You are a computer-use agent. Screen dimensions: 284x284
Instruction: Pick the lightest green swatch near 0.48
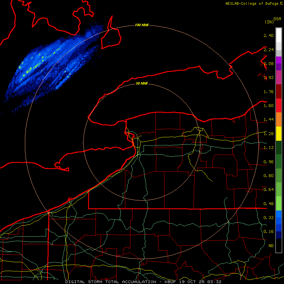tap(279, 204)
